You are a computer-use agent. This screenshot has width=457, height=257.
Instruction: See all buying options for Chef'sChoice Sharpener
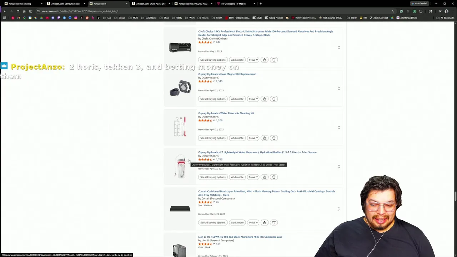point(213,60)
